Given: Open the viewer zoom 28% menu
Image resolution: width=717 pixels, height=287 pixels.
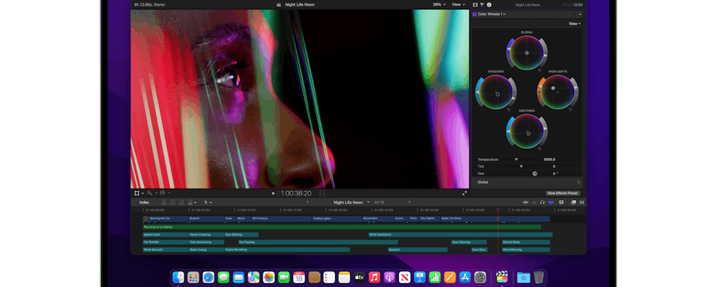Looking at the screenshot, I should pos(439,5).
